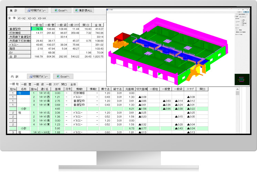Click the breakdown table scroll-up arrow

coord(237,89)
